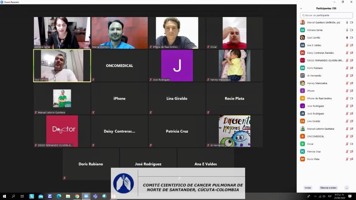Select Marcel Quintero avatar in participant list
The height and width of the screenshot is (200, 356).
303,23
